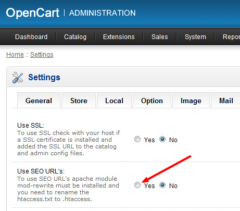Open the Dashboard menu
This screenshot has width=240, height=211.
[x=31, y=37]
